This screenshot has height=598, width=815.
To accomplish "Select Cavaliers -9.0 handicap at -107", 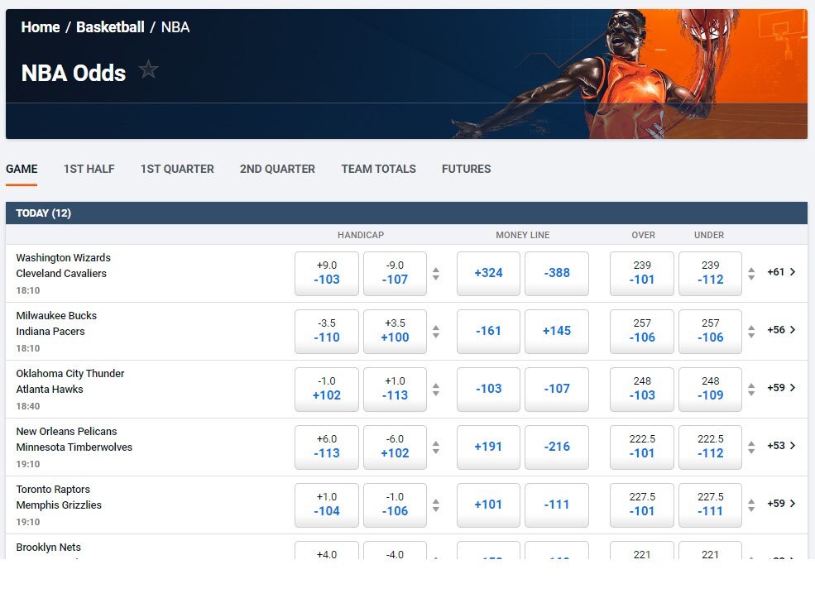I will coord(395,273).
